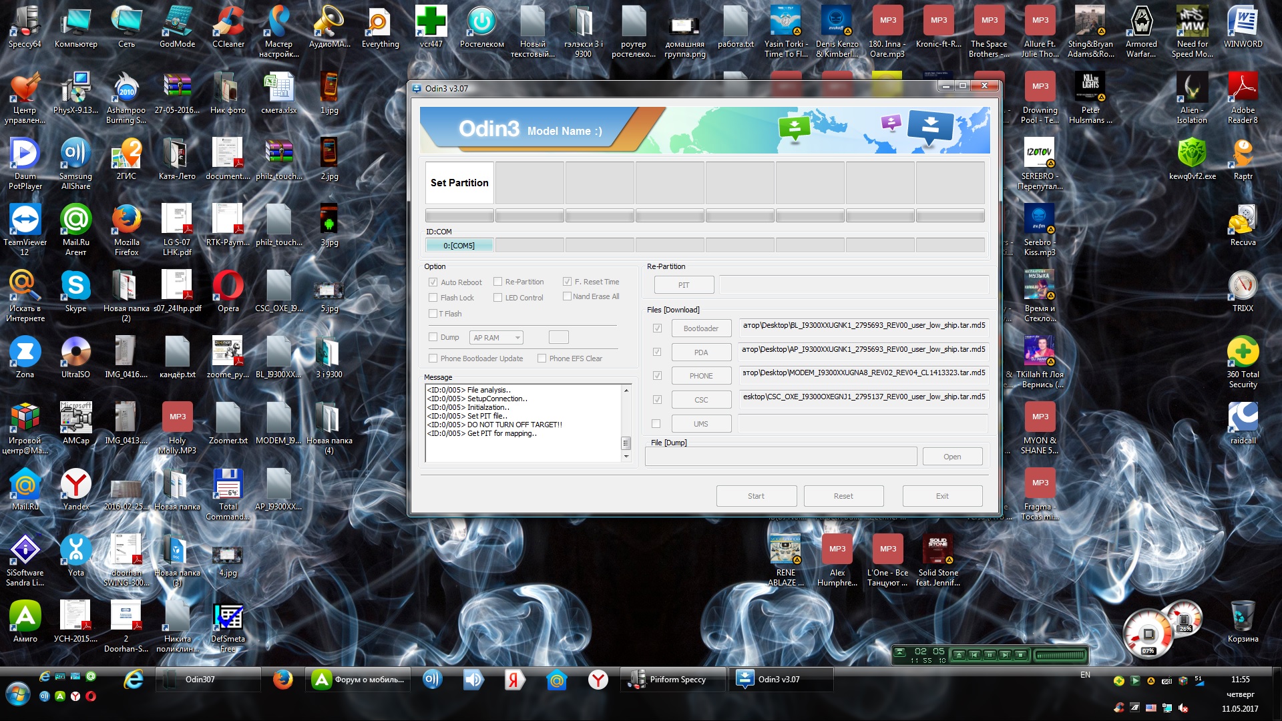Click Firefox icon in the taskbar

[x=283, y=680]
